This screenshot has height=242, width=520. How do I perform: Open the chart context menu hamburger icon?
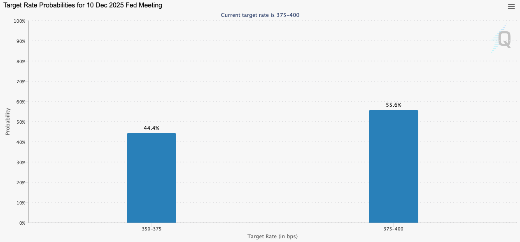(x=511, y=6)
